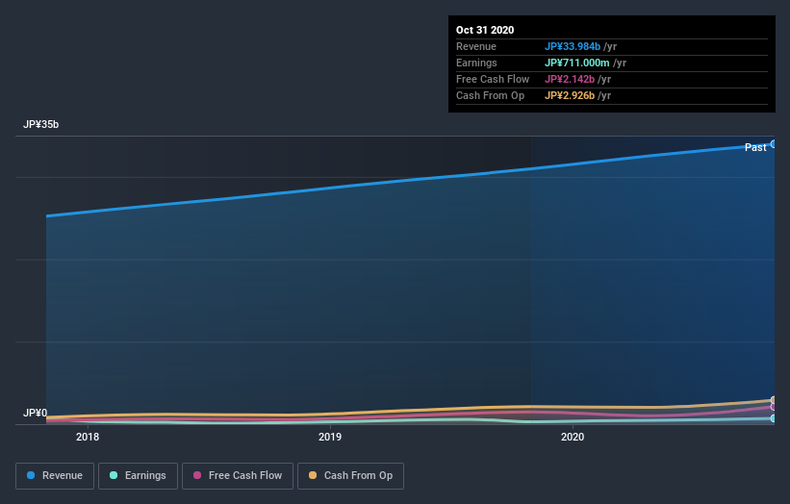Click the JP¥2.926b cash from op value
The height and width of the screenshot is (504, 790).
[570, 95]
